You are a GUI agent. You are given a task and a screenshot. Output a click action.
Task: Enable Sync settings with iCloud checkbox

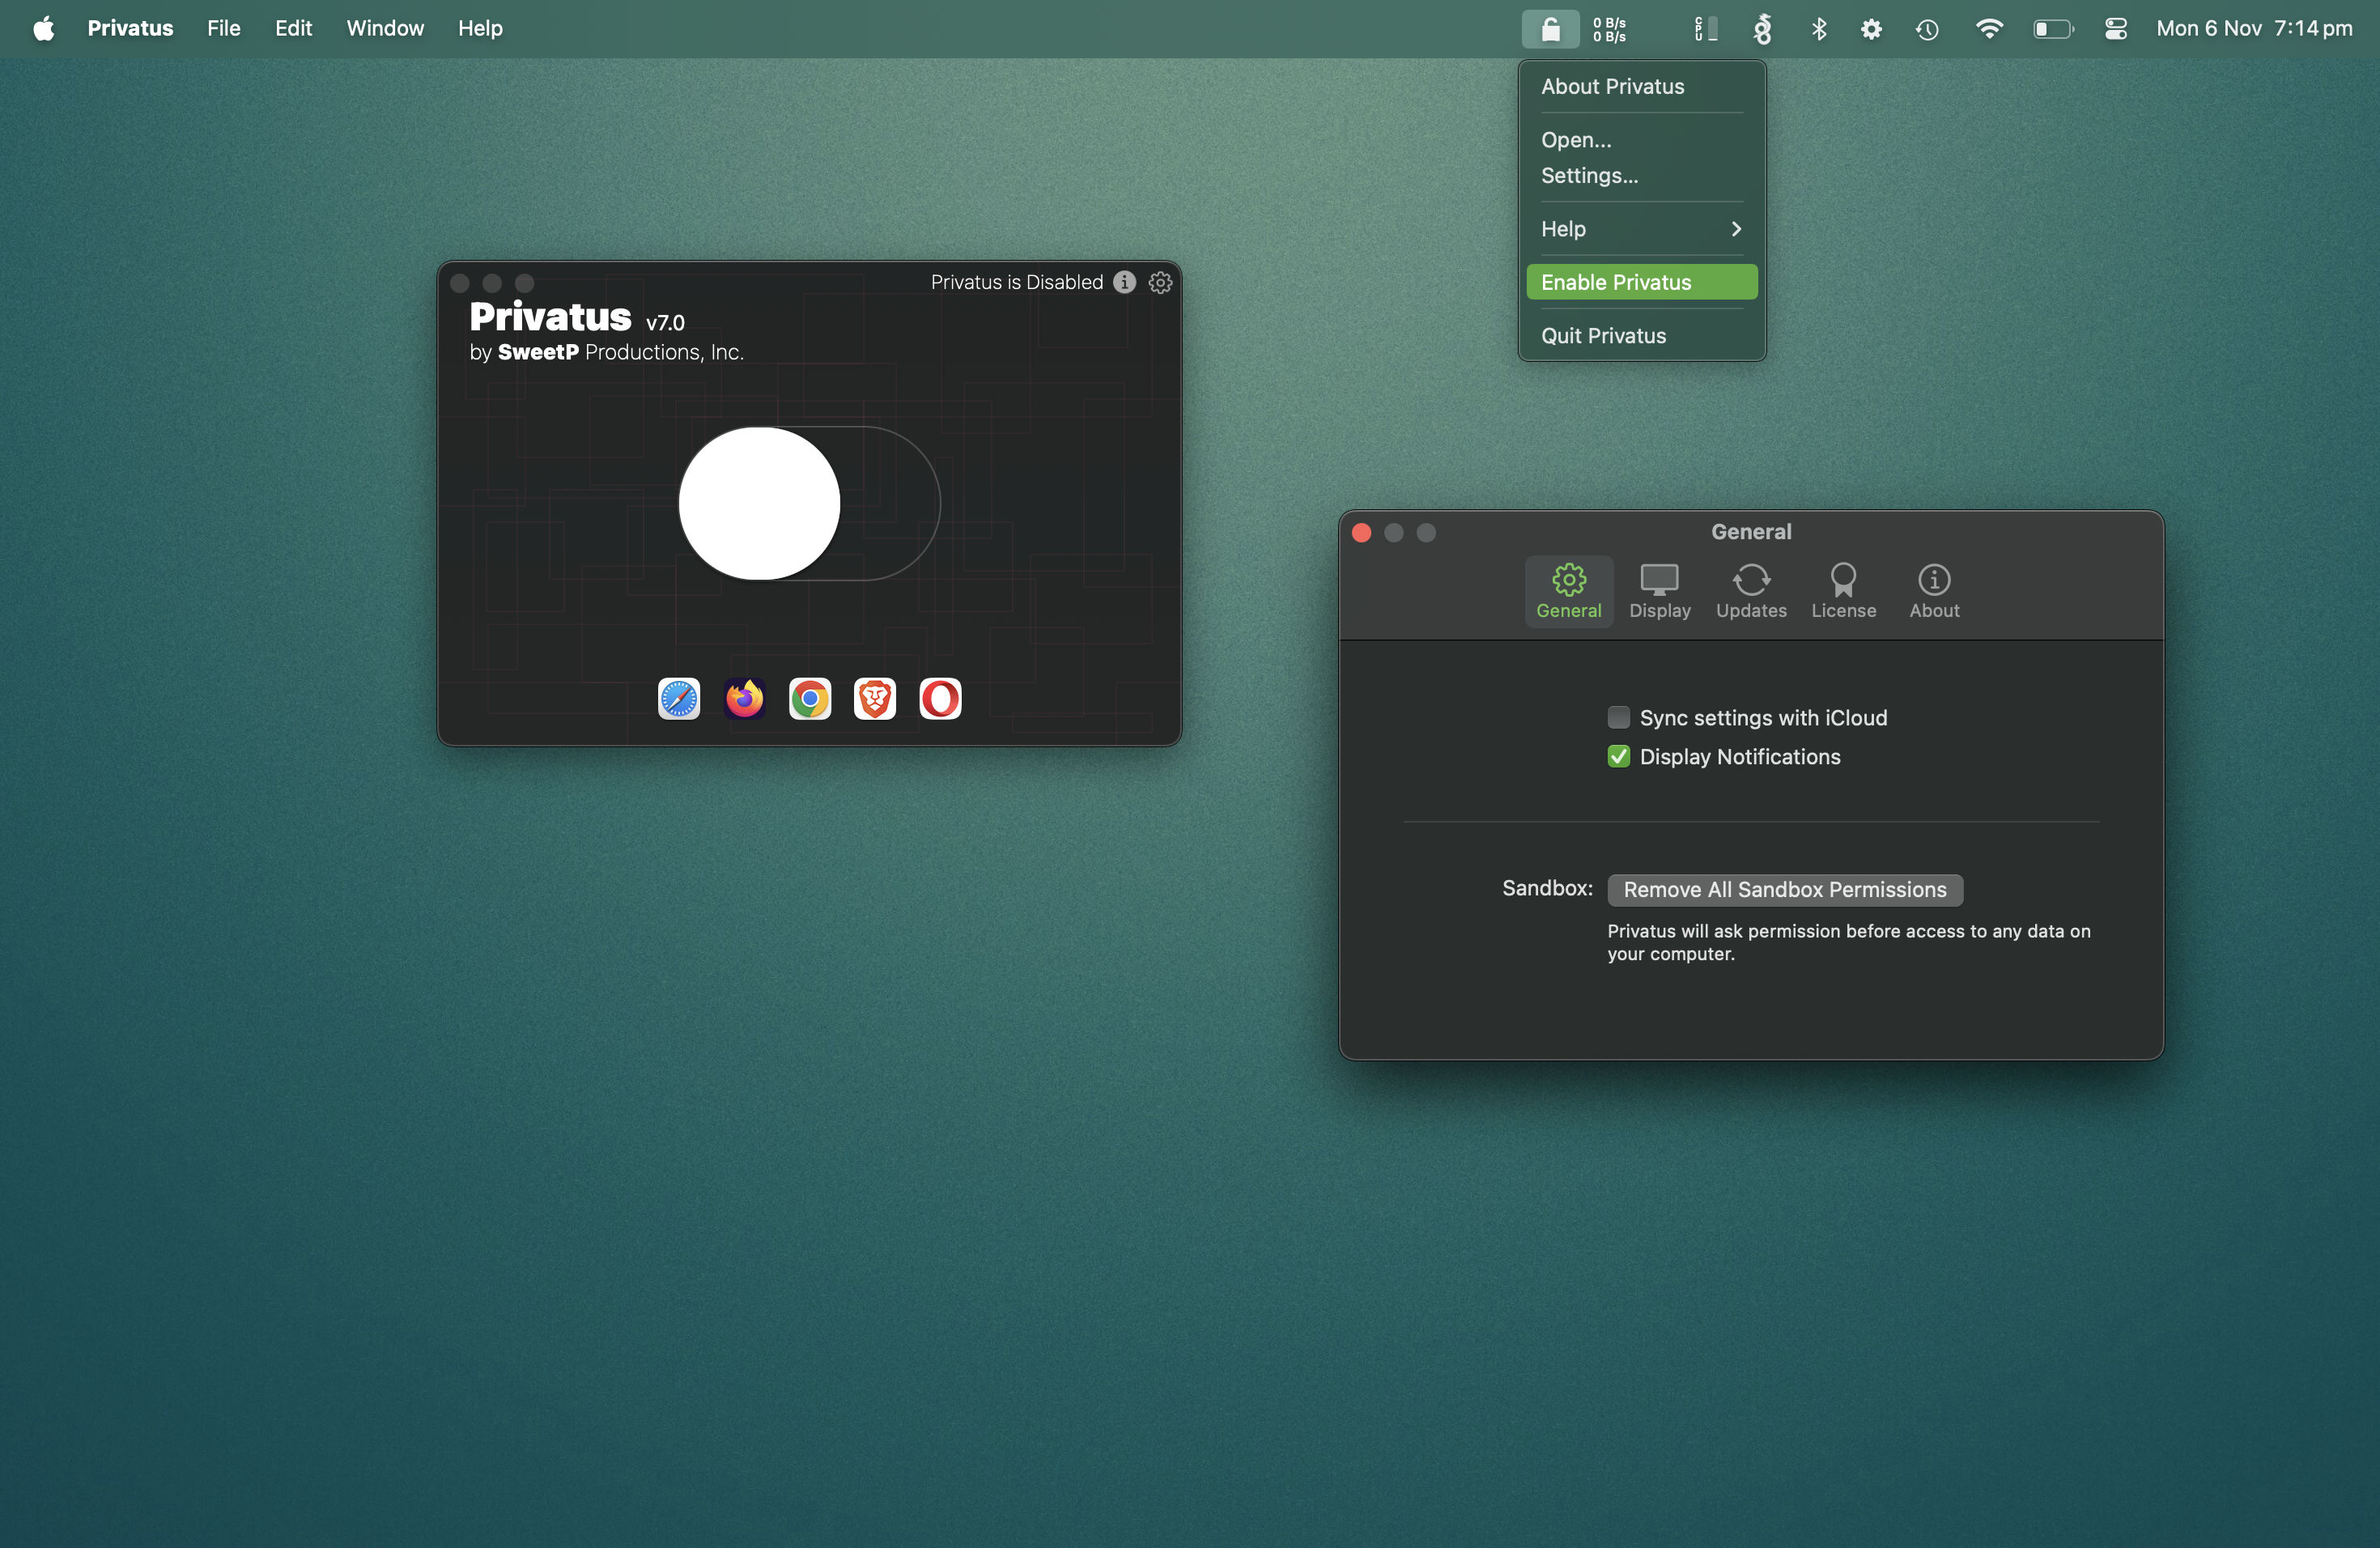click(x=1618, y=717)
